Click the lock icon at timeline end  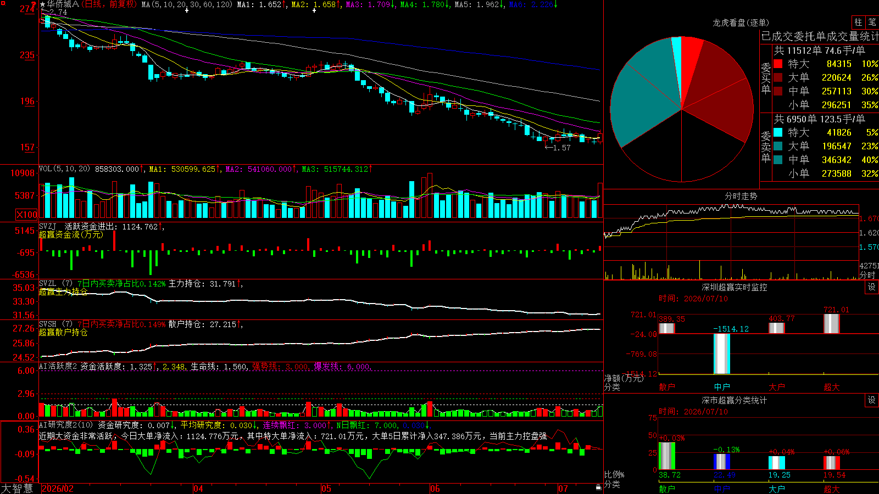tap(599, 487)
